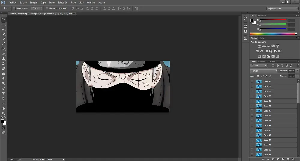
Task: Open the Color panel options menu
Action: coord(298,16)
